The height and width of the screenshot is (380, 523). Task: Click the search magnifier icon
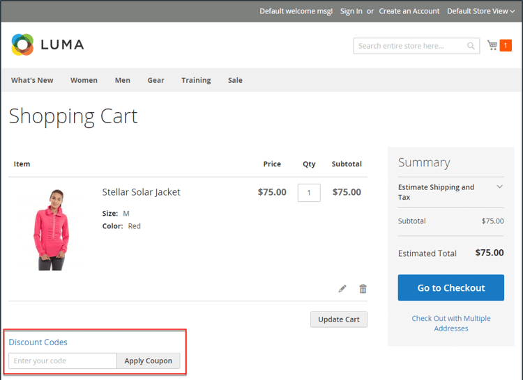[x=471, y=46]
